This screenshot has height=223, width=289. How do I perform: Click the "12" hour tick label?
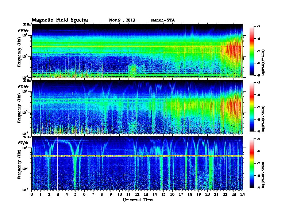pyautogui.click(x=137, y=194)
